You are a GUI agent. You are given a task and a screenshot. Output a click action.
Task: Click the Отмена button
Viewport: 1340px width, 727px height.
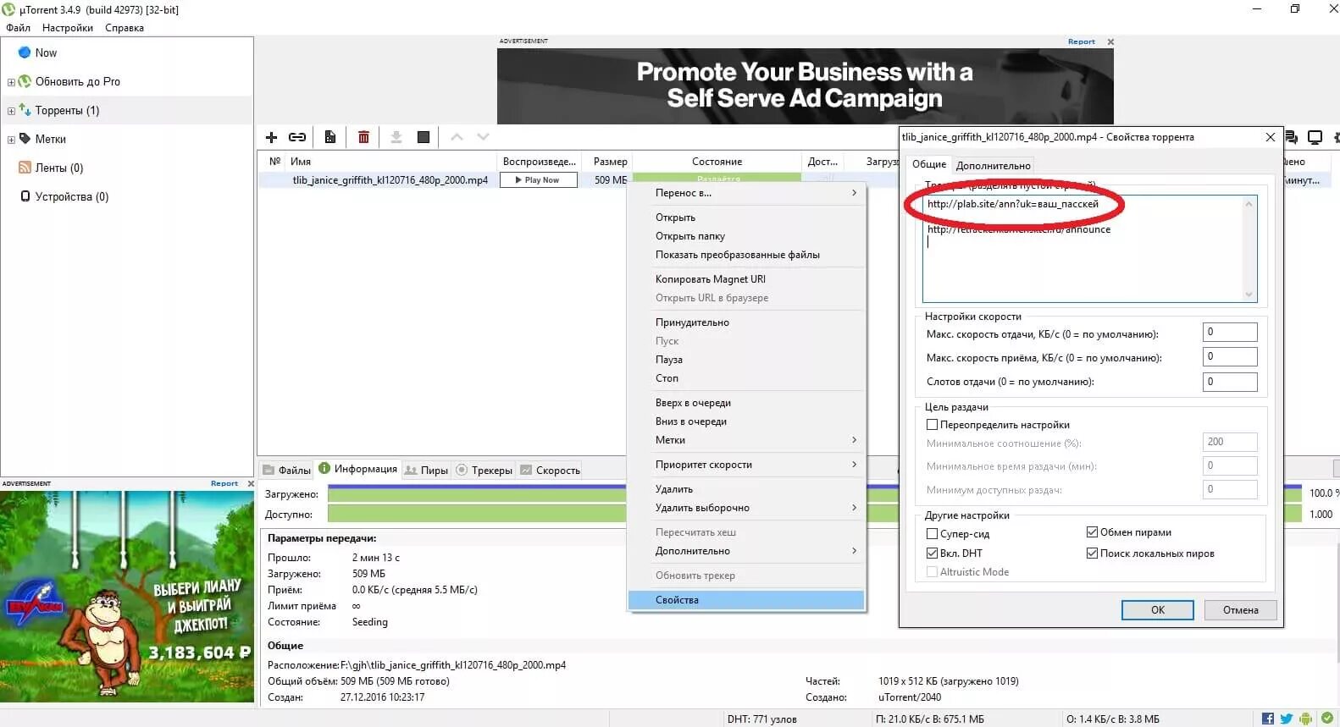1240,610
